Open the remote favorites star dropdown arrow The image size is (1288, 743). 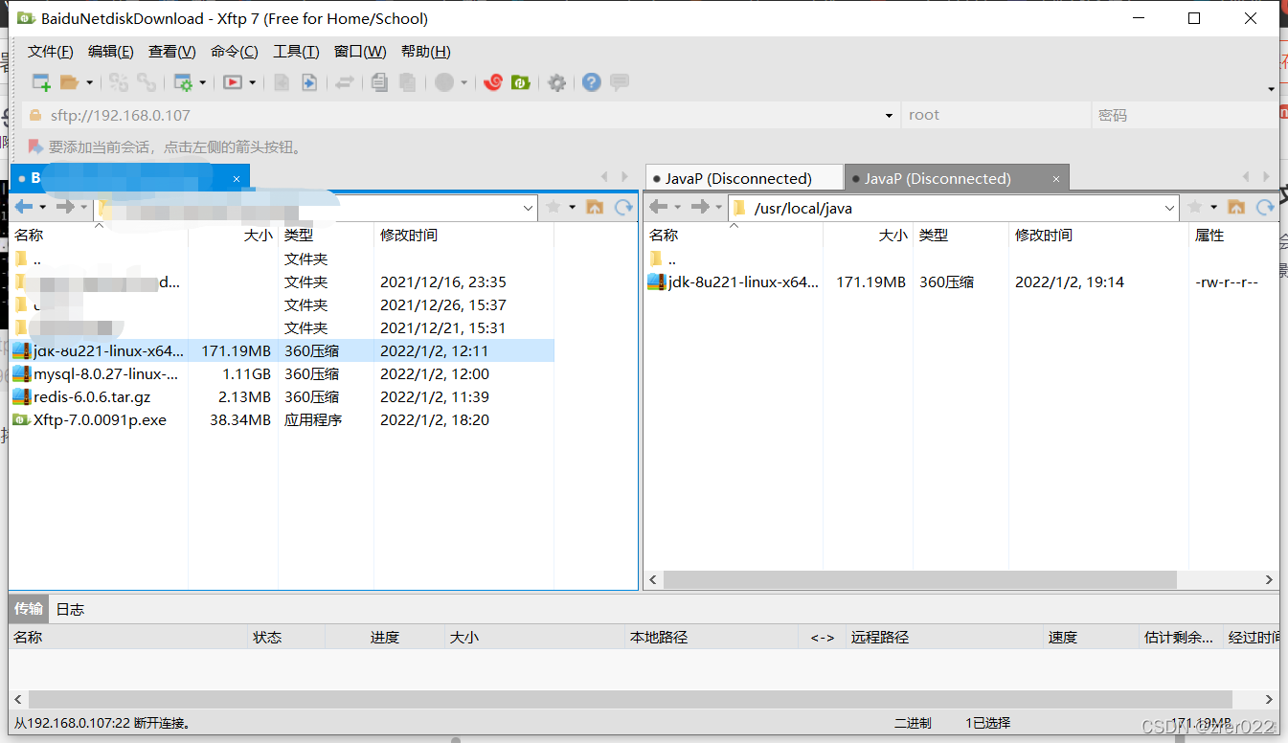(1213, 208)
